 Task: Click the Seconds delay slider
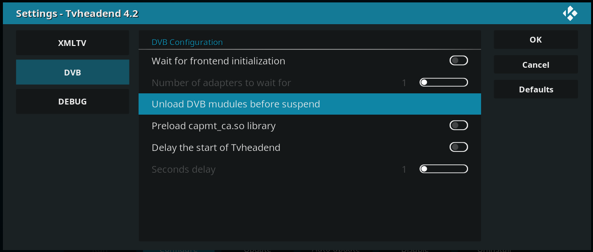[x=443, y=169]
